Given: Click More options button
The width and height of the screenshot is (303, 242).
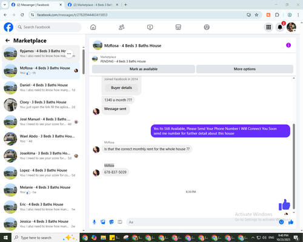Looking at the screenshot, I should click(245, 69).
